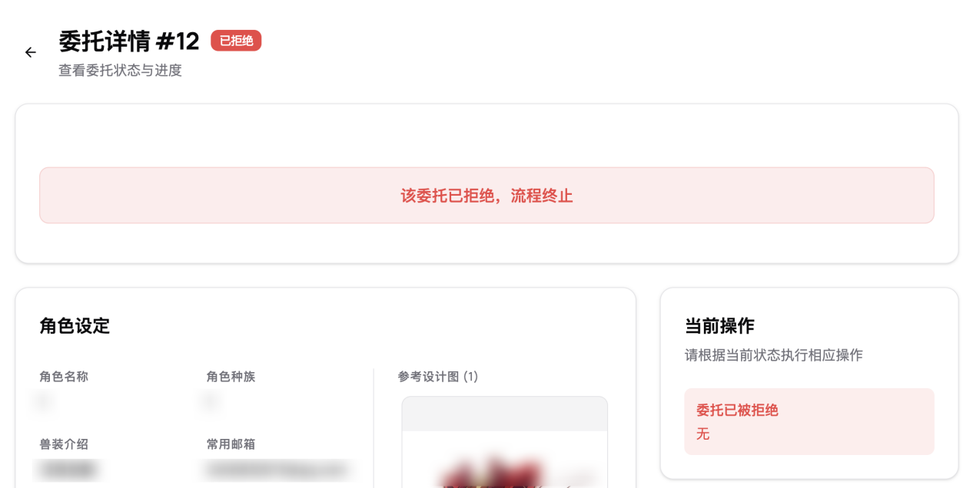Click the blurred value under 角色名称
The image size is (973, 488).
point(45,400)
